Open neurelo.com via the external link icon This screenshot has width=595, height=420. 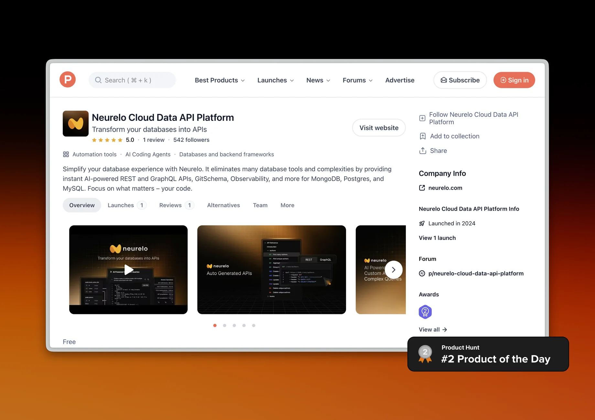[x=422, y=188]
